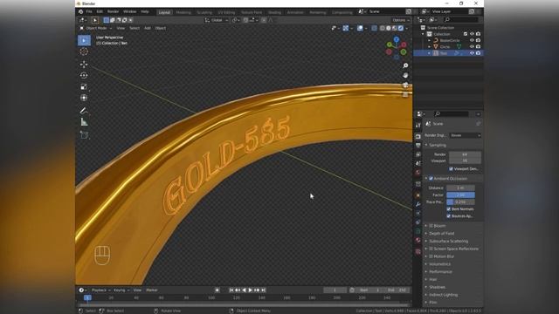
Task: Adjust the Trace Precision slider
Action: pyautogui.click(x=460, y=201)
